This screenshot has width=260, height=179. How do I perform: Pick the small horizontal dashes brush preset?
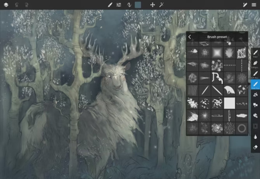pos(241,103)
